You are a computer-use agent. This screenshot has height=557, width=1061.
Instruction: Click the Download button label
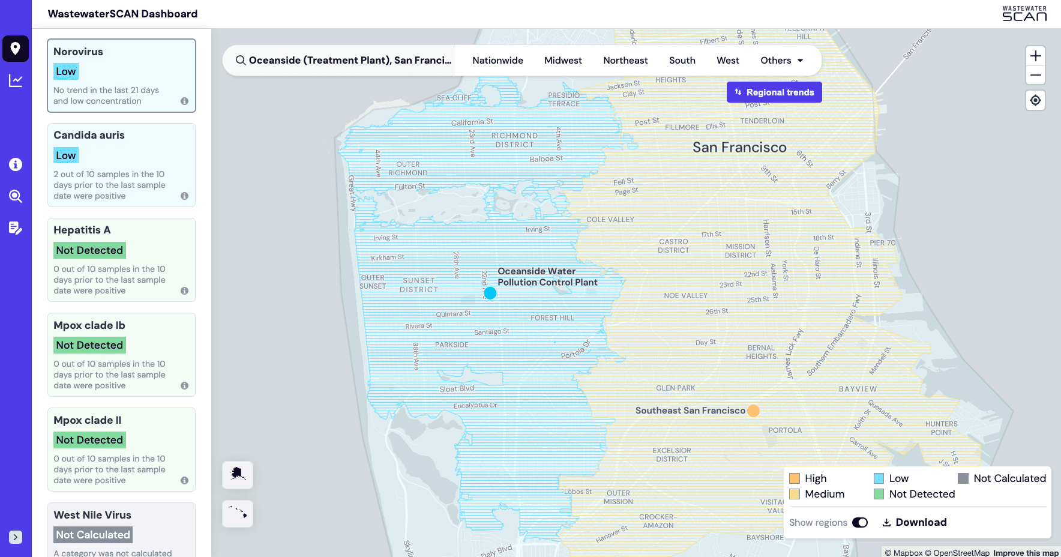(921, 523)
